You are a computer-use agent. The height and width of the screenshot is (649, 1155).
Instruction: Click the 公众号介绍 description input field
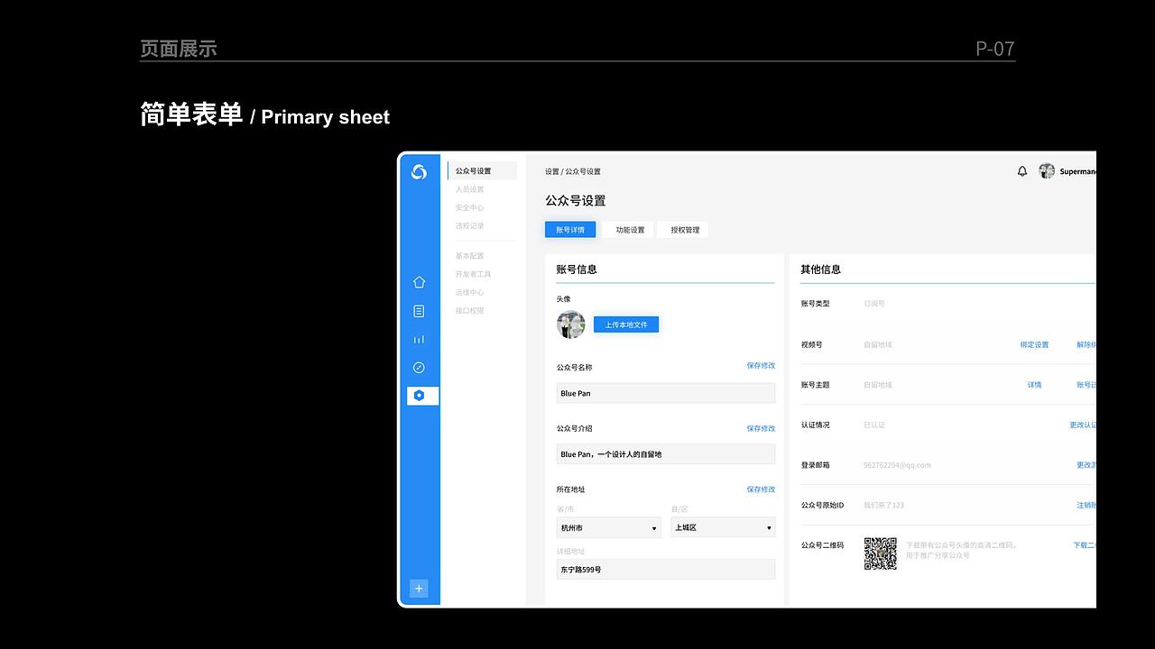(x=666, y=454)
